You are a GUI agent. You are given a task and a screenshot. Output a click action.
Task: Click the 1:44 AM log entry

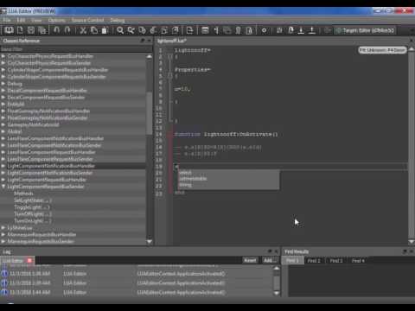[x=137, y=292]
